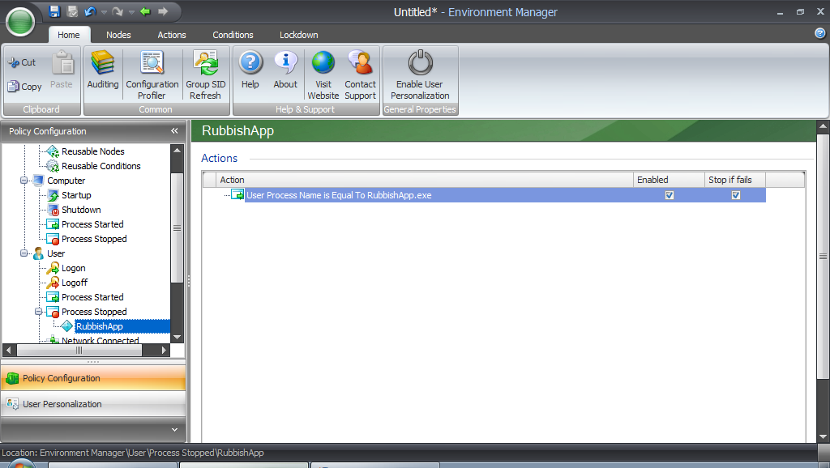Select Logoff under User

74,283
